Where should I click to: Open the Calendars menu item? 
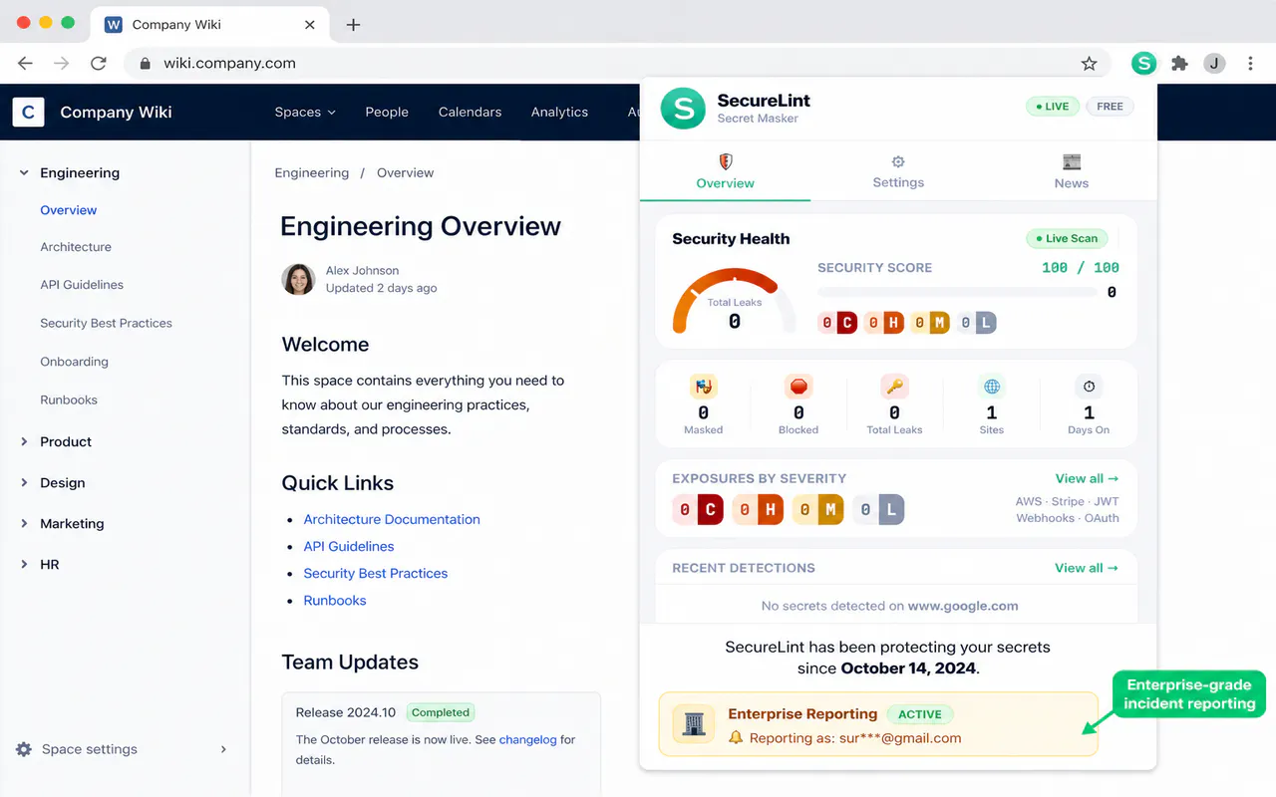tap(470, 112)
